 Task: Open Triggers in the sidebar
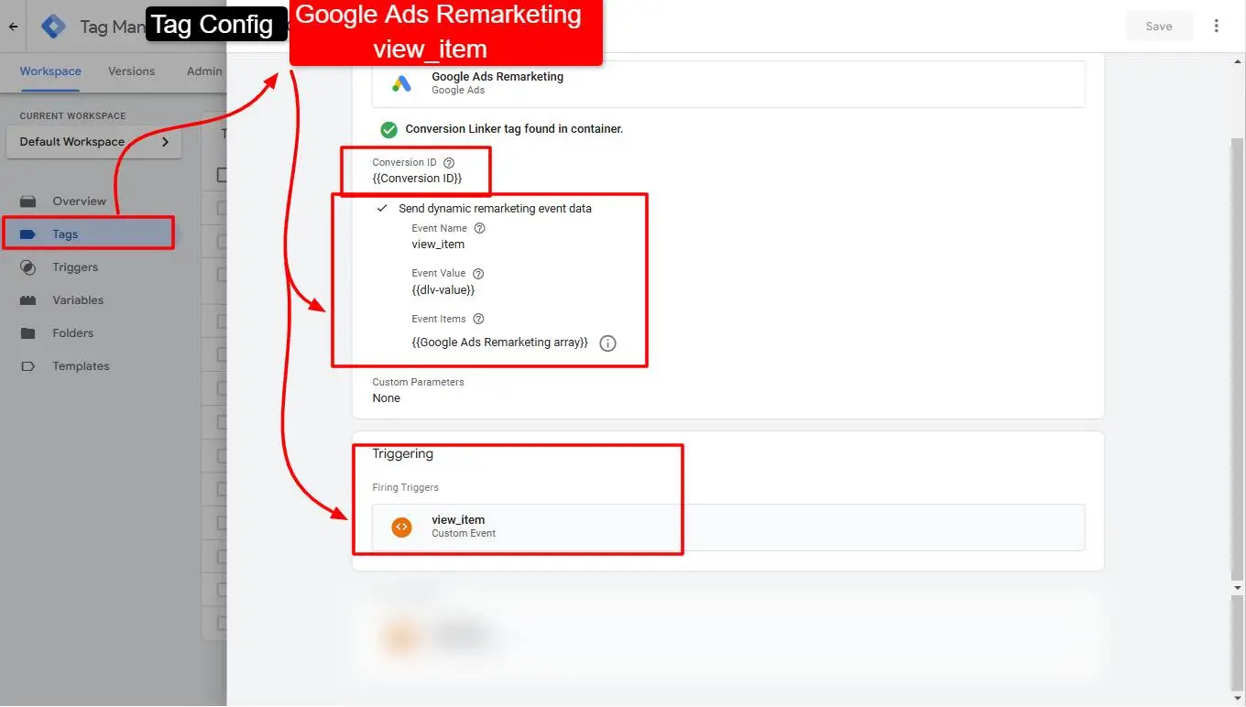point(75,267)
